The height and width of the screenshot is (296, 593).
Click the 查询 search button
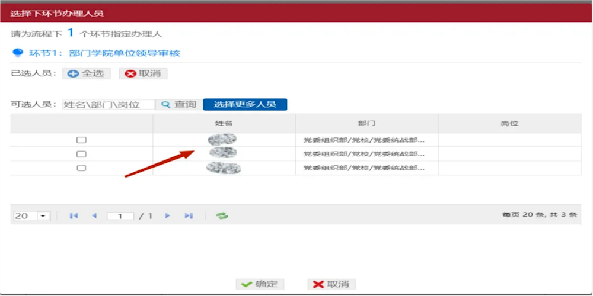178,105
